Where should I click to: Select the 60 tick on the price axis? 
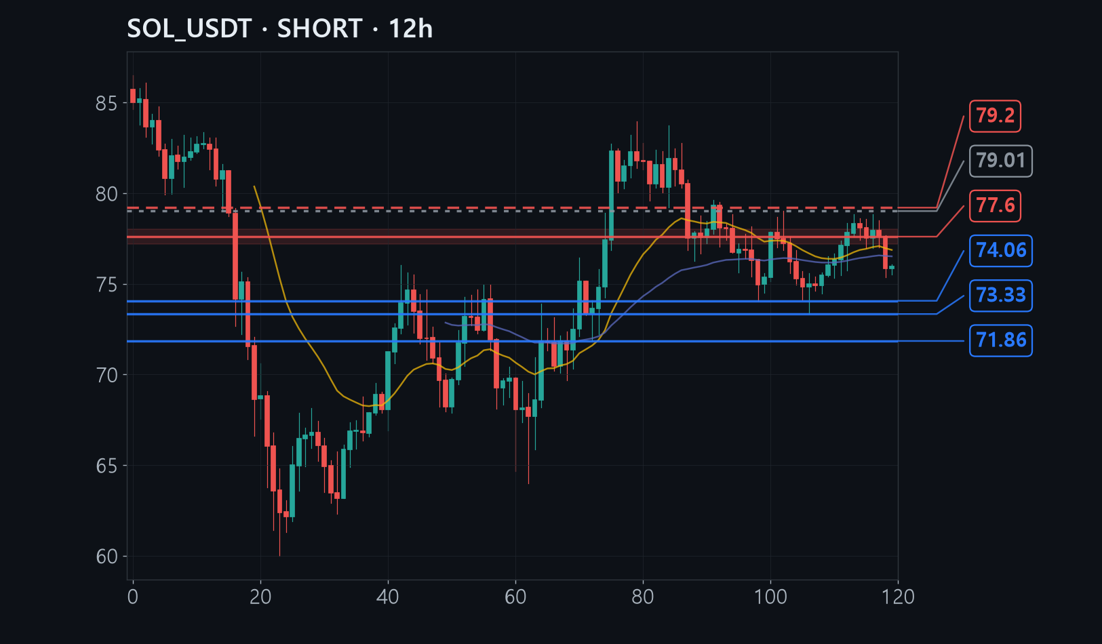(106, 557)
